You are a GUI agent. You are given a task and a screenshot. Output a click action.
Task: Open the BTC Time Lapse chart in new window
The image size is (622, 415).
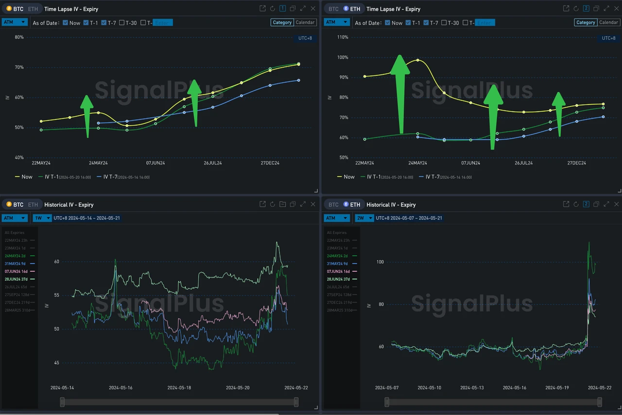[262, 8]
